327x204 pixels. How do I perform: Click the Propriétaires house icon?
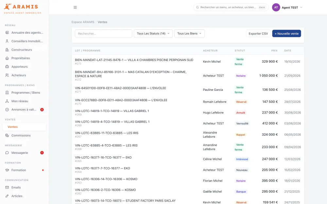pos(7,58)
